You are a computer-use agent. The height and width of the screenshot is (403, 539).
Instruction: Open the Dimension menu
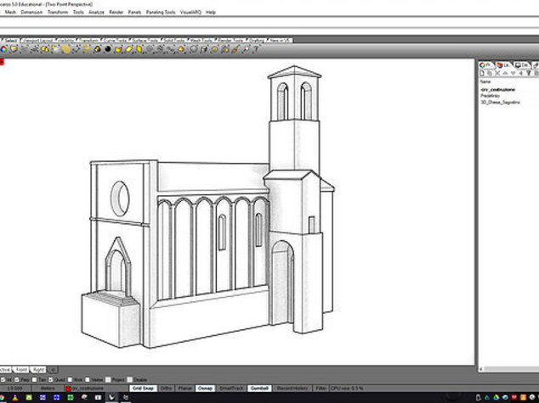pos(31,12)
